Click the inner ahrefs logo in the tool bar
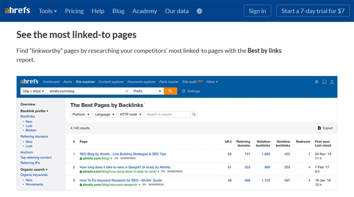354x197 pixels. (29, 81)
